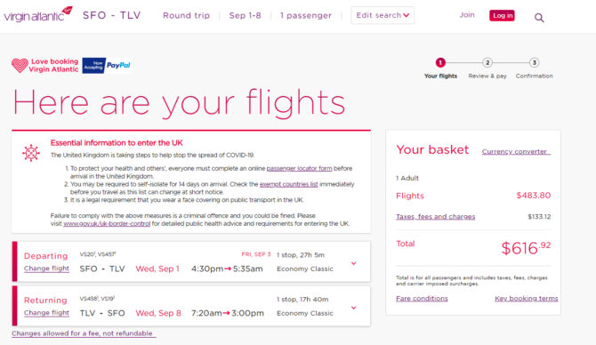
Task: Open Taxes, fees and charges link
Action: coord(436,217)
